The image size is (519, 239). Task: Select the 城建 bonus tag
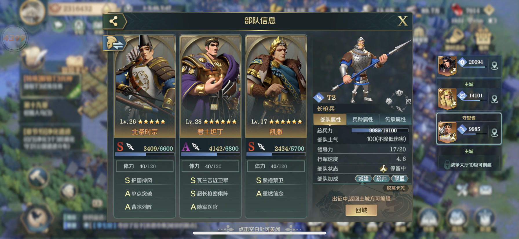coord(363,179)
